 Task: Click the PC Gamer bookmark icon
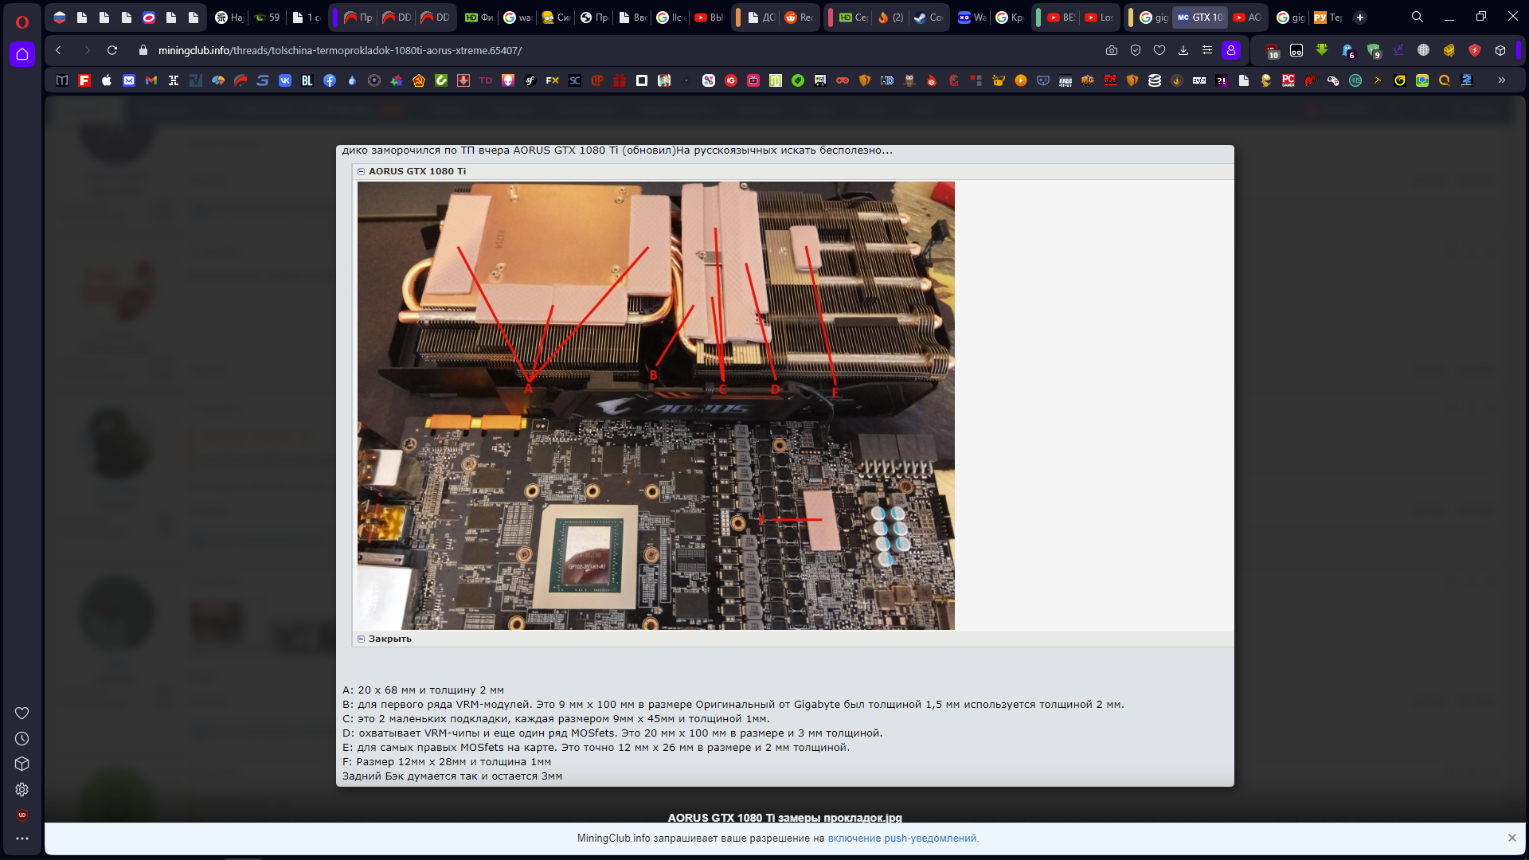1289,80
